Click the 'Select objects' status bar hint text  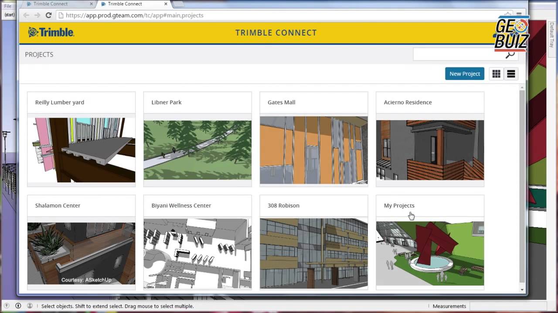click(x=117, y=306)
